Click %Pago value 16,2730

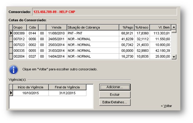coord(127,56)
